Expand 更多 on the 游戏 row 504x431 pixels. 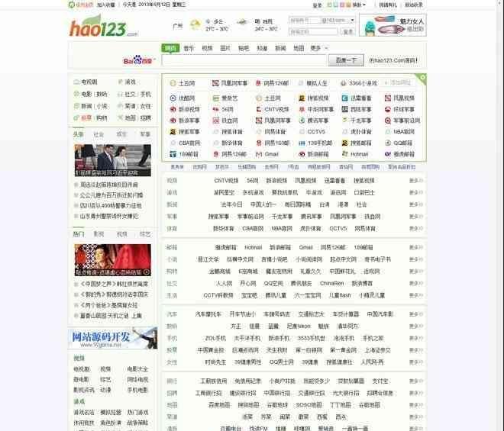(x=416, y=193)
